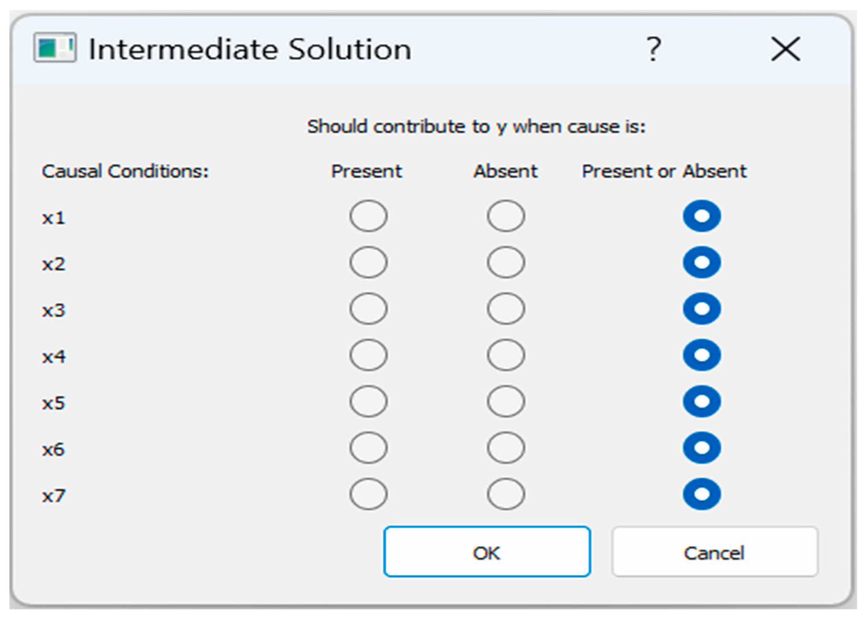
Task: Choose Present for x5
Action: pos(368,402)
